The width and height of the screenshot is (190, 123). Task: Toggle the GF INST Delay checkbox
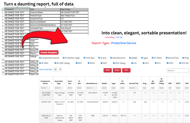(x=55, y=63)
